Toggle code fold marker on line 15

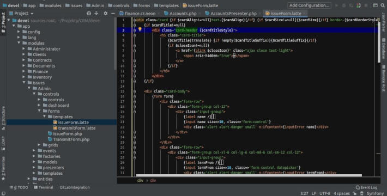[135, 91]
